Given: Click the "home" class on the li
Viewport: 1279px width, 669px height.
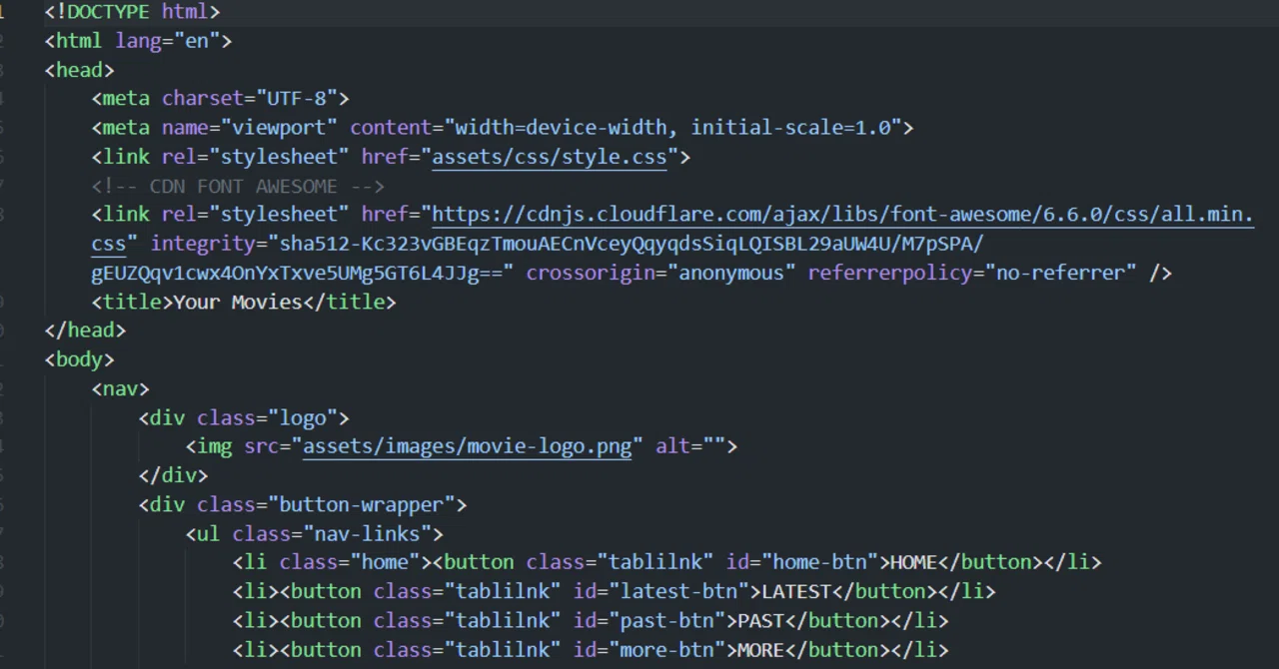Looking at the screenshot, I should (x=385, y=562).
